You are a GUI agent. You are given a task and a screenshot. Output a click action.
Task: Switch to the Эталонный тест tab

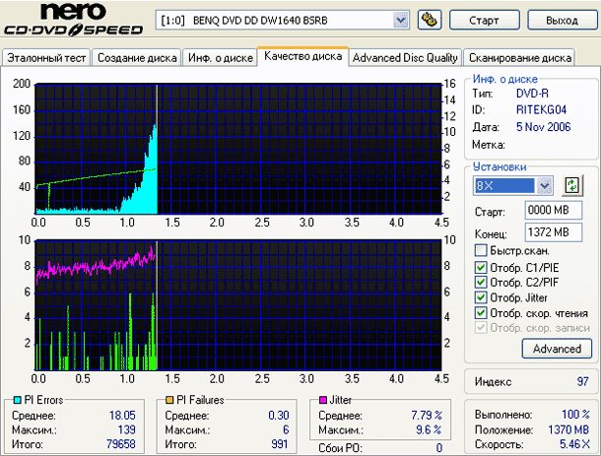pyautogui.click(x=47, y=58)
